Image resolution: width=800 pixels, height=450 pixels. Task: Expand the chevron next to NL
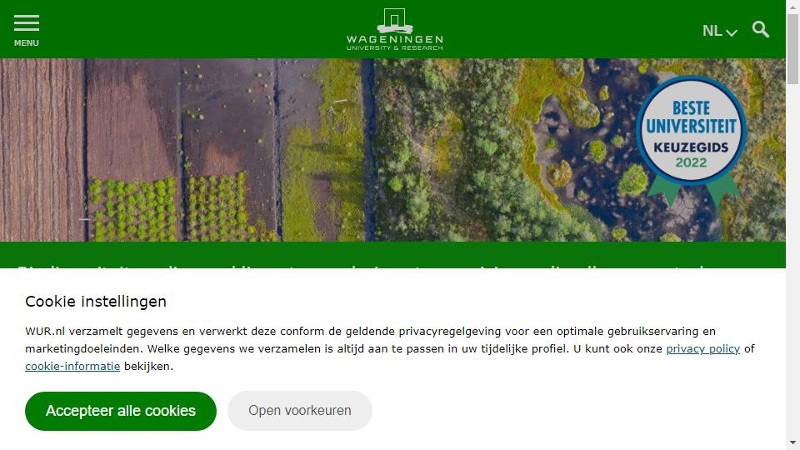coord(732,32)
